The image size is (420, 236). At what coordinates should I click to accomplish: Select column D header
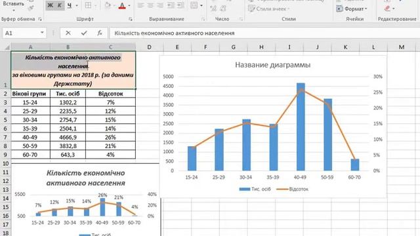(x=149, y=47)
